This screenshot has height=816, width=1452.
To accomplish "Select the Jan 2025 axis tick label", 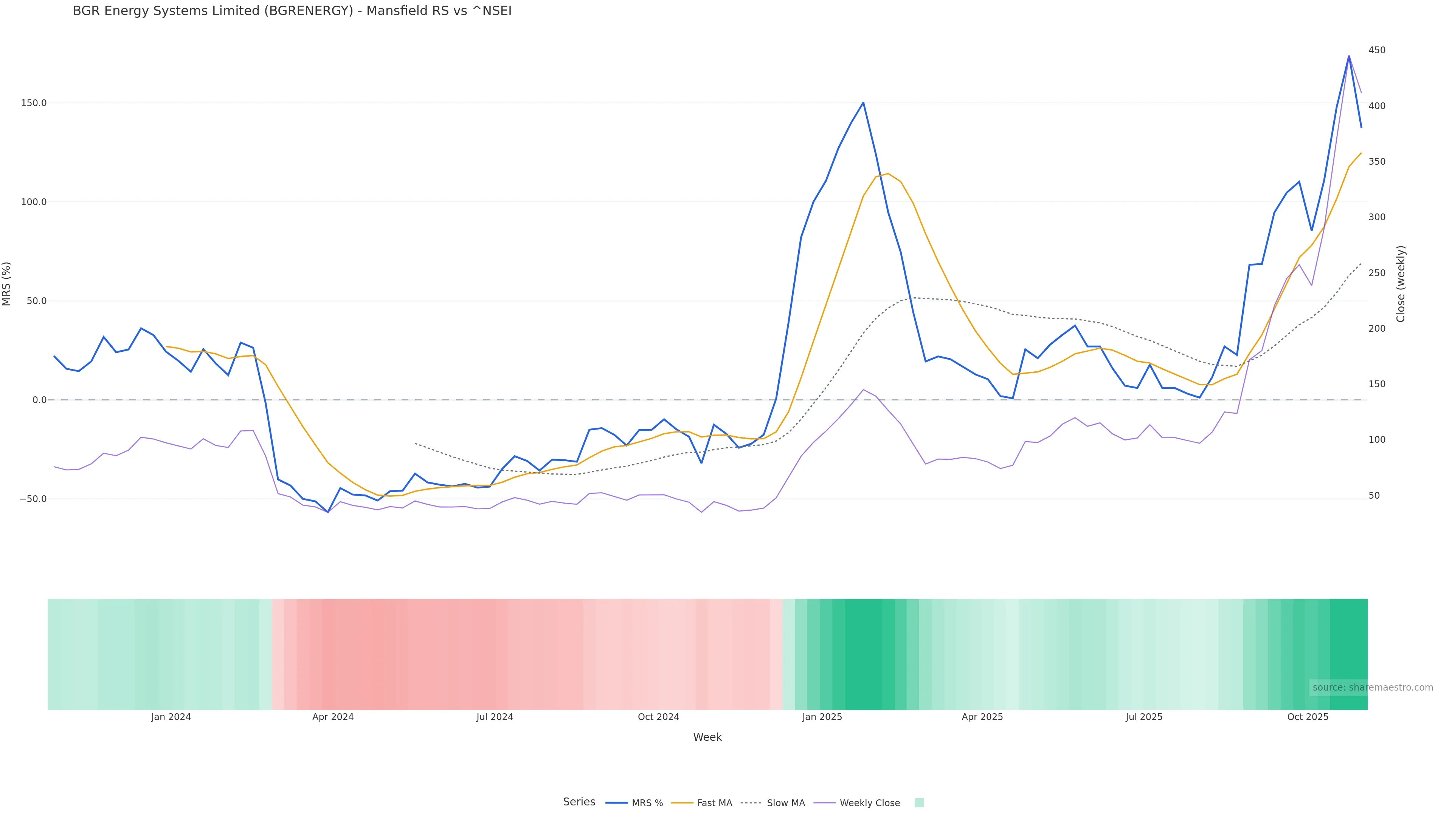I will coord(822,717).
